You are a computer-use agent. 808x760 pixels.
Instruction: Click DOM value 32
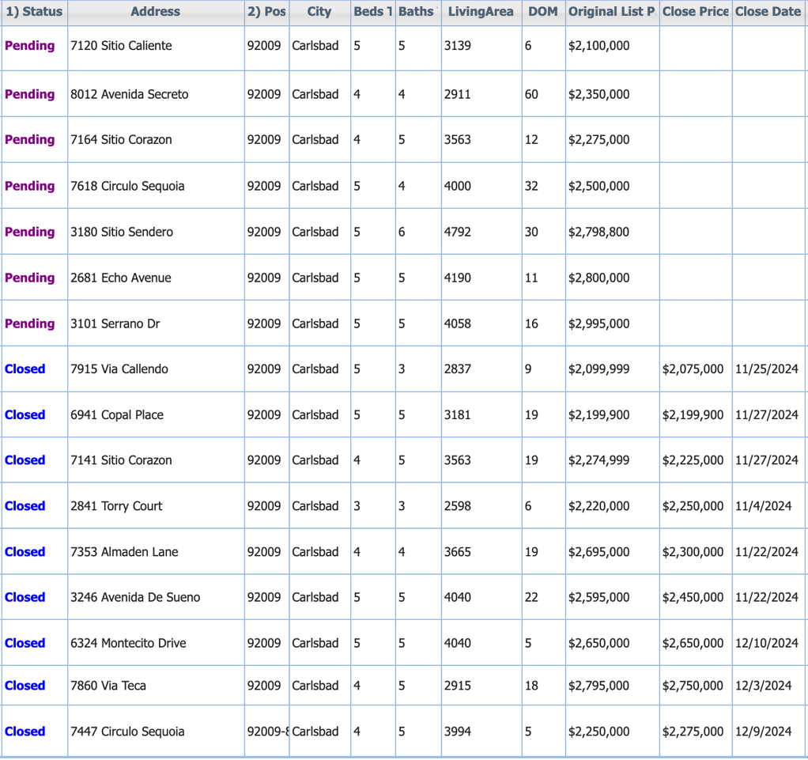coord(531,186)
